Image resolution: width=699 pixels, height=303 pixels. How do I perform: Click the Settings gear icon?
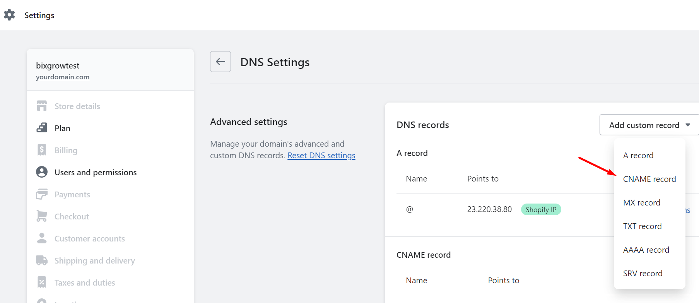point(9,15)
